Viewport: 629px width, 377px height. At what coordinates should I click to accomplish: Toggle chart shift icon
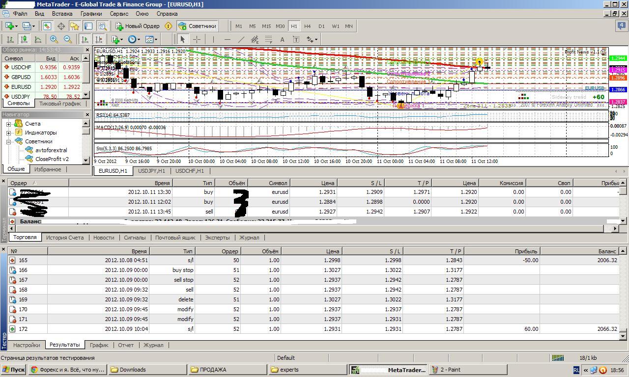point(99,39)
